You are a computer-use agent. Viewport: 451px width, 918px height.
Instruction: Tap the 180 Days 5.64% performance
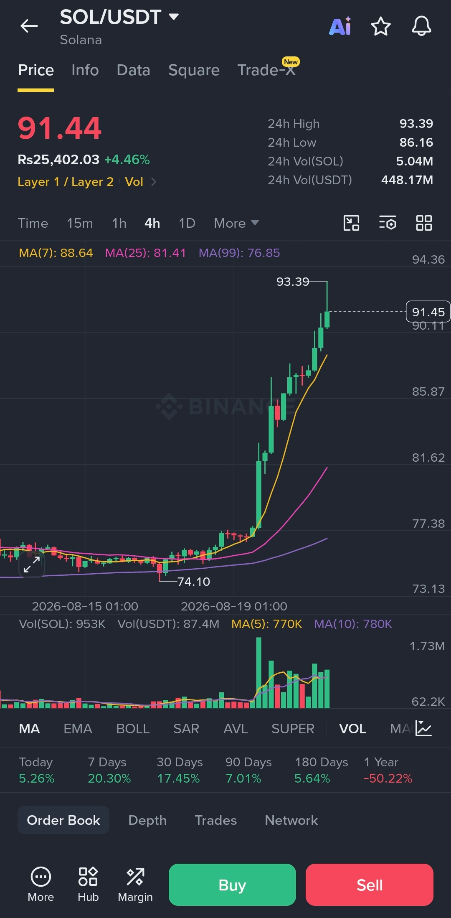pos(321,770)
